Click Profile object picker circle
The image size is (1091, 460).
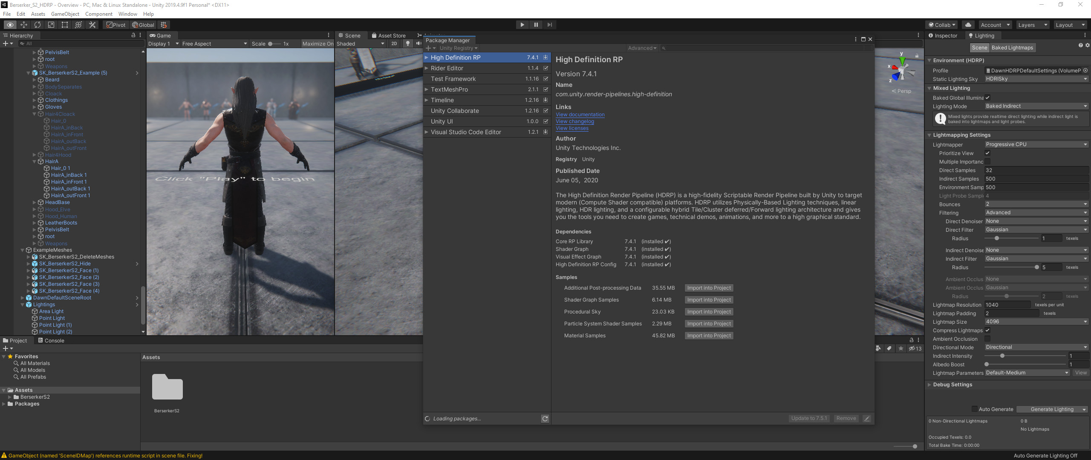point(1085,70)
